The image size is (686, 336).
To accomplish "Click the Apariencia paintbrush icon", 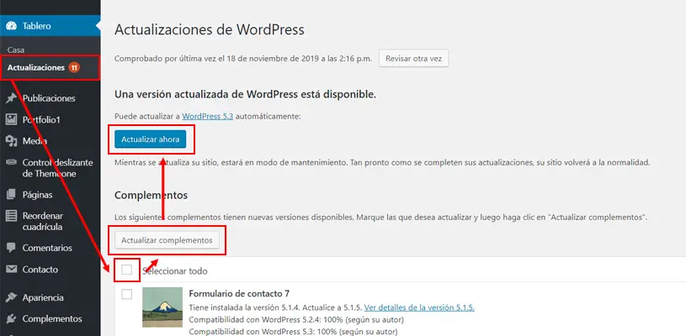I will pyautogui.click(x=12, y=297).
